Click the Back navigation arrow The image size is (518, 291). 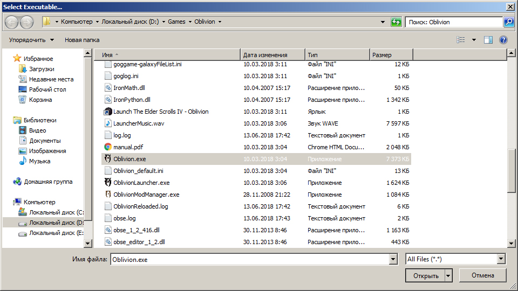click(x=11, y=22)
